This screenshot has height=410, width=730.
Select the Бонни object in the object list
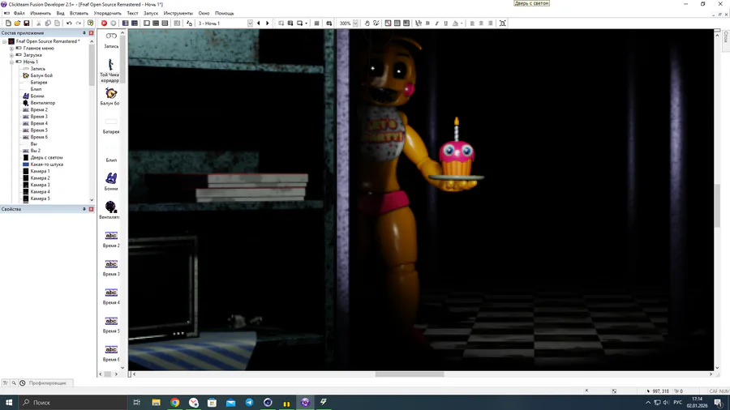(111, 182)
